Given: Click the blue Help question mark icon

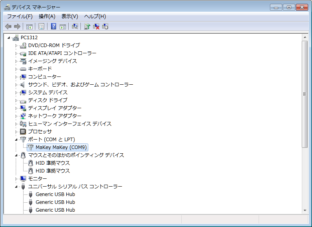Looking at the screenshot, I should pos(54,26).
